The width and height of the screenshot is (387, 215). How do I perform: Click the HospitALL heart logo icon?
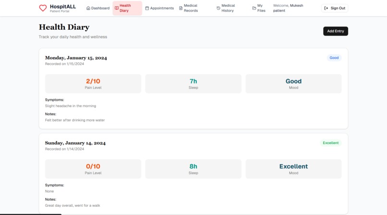tap(43, 8)
